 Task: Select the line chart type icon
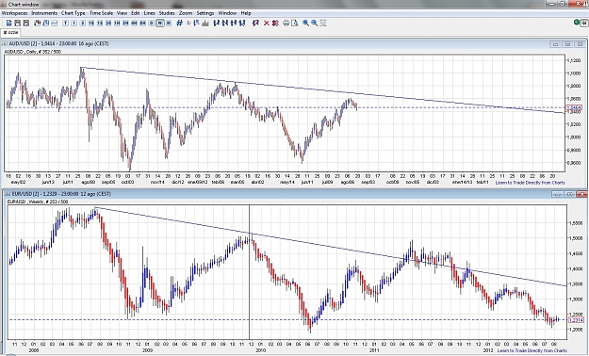click(x=55, y=24)
